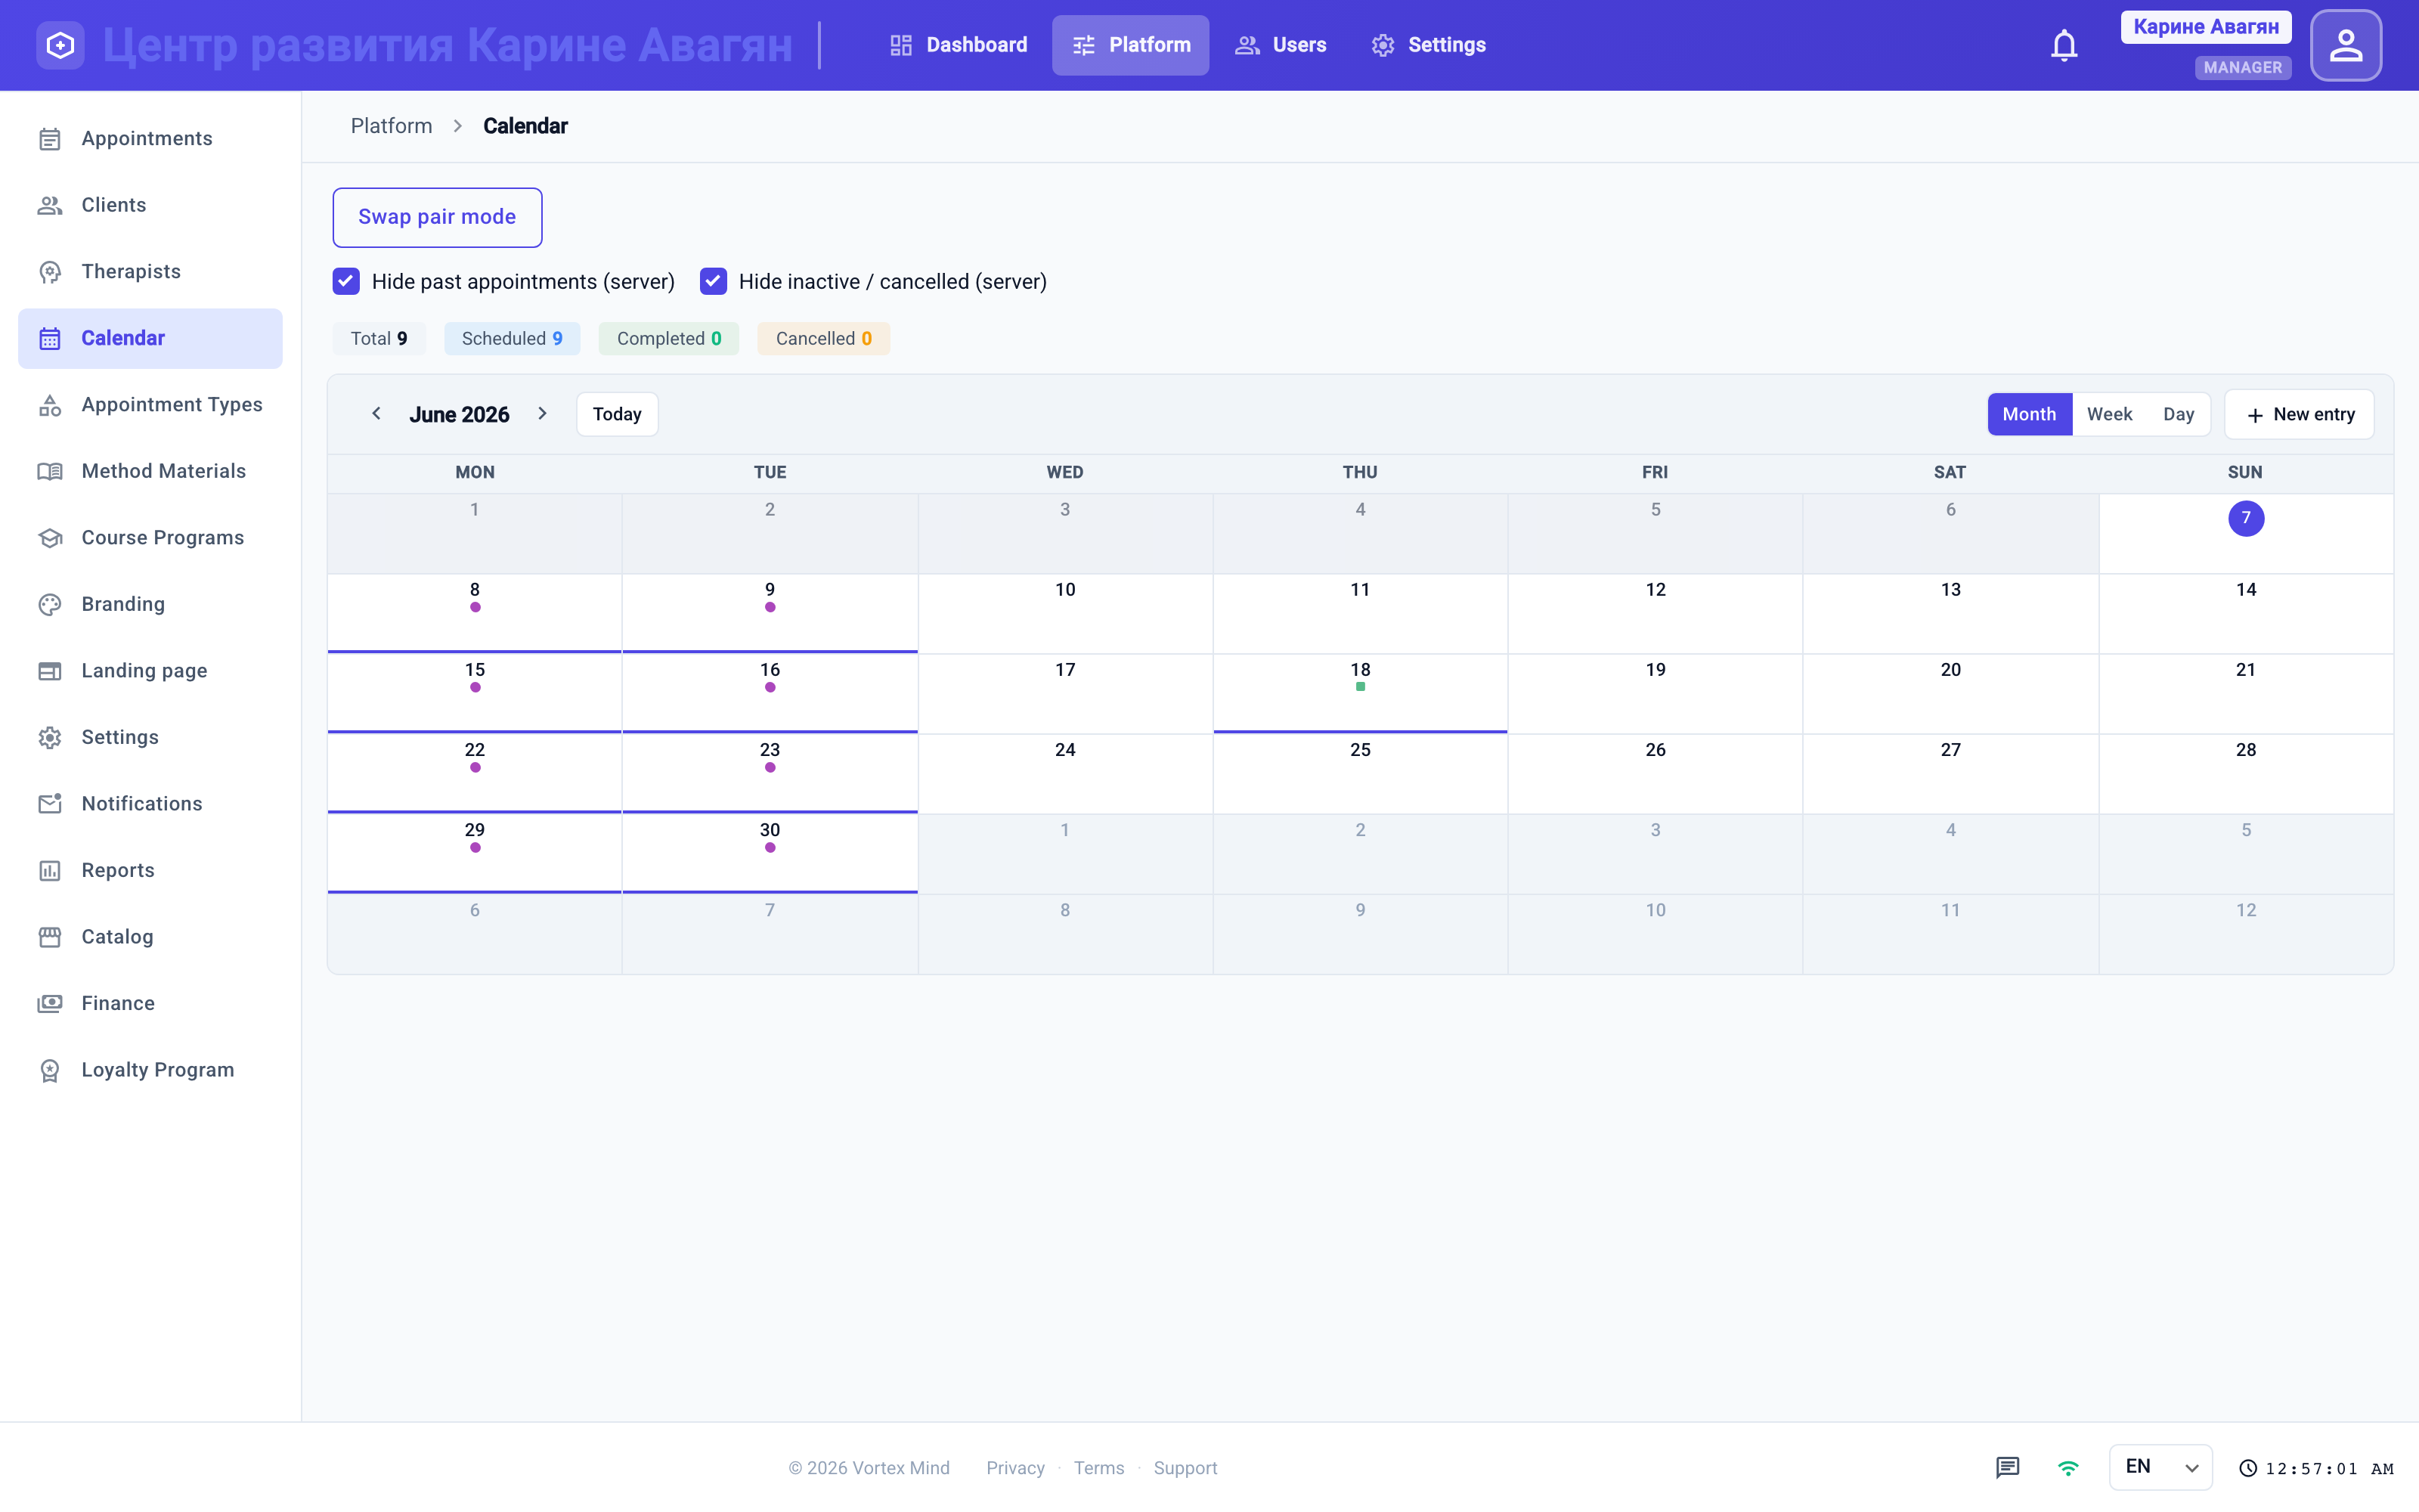Go to next month with right chevron
This screenshot has height=1512, width=2419.
point(543,413)
